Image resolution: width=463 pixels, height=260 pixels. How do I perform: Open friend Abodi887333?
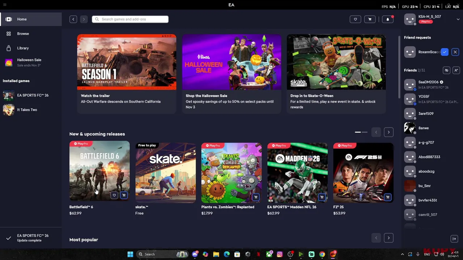click(x=431, y=157)
